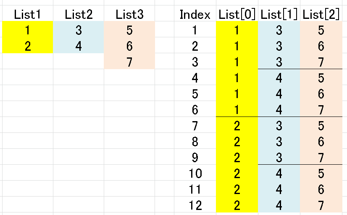Select List[1] cell in Index row 9

(x=279, y=157)
